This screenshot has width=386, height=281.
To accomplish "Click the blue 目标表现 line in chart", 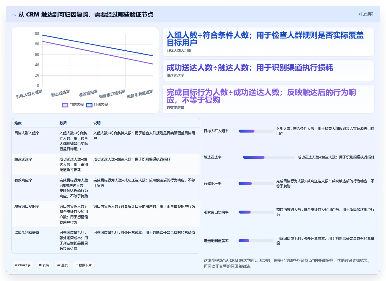I will pyautogui.click(x=98, y=45).
